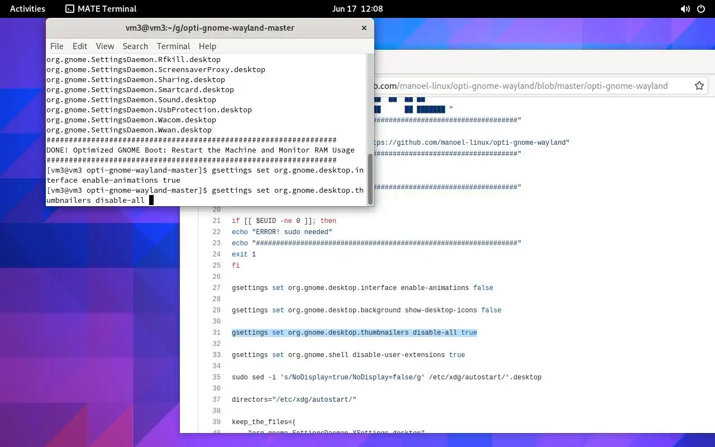Click the 'show-desktop-icons false' code line
715x447 pixels.
(x=366, y=310)
